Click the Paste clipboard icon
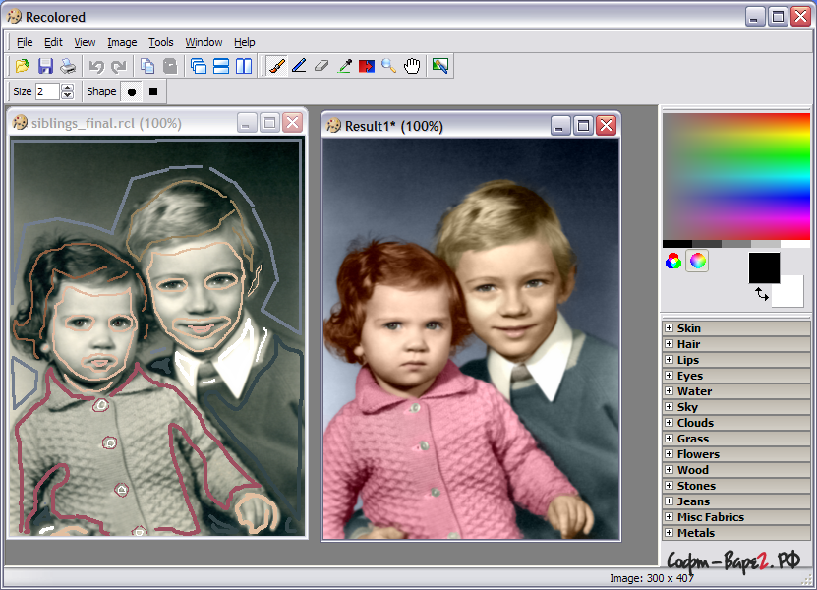The image size is (817, 590). coord(170,66)
